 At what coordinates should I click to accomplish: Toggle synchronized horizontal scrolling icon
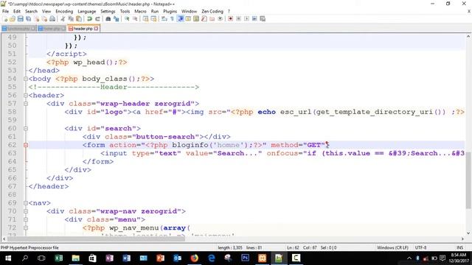153,18
